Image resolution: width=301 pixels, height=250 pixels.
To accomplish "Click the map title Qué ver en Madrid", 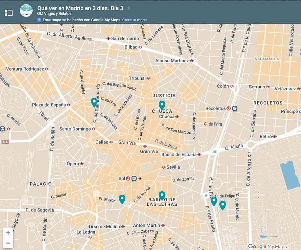I will [80, 8].
